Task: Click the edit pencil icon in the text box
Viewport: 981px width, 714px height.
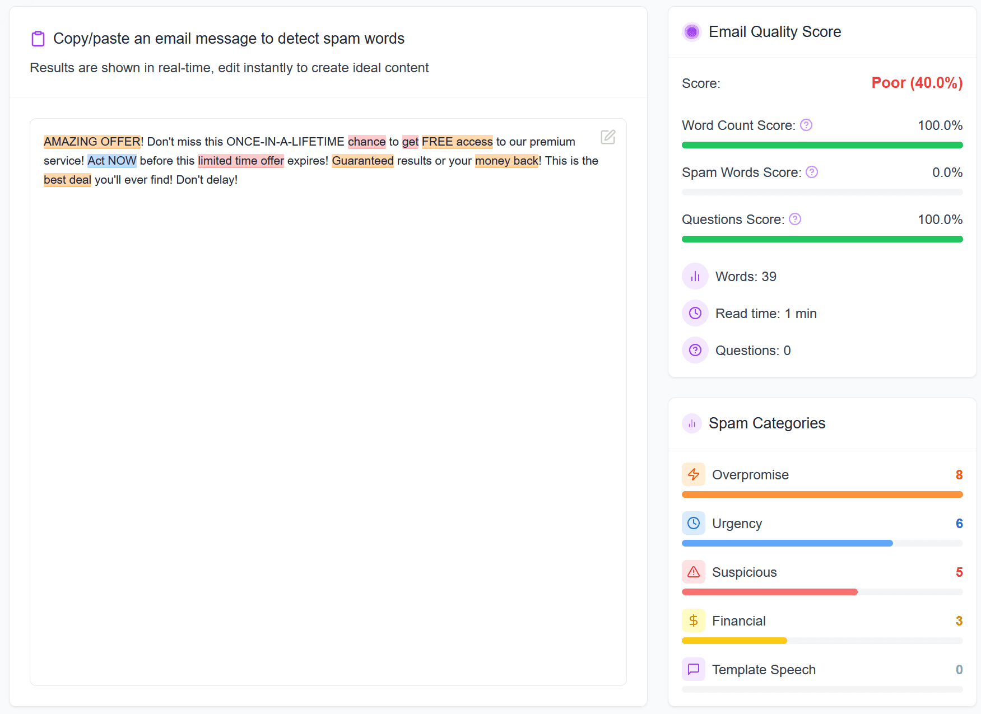Action: coord(608,137)
